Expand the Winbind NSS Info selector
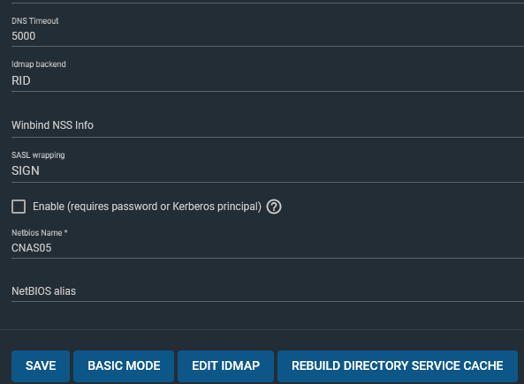 click(x=268, y=125)
